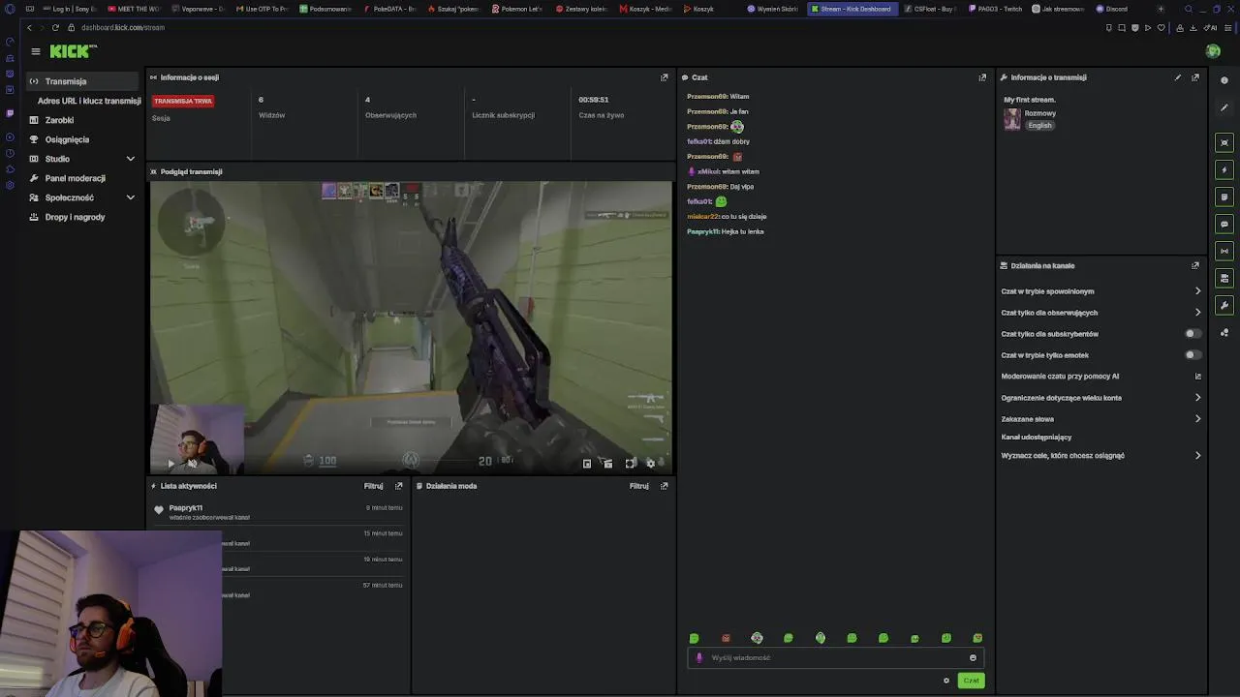Toggle theatre mode in stream preview controls
The height and width of the screenshot is (697, 1240).
(x=607, y=464)
